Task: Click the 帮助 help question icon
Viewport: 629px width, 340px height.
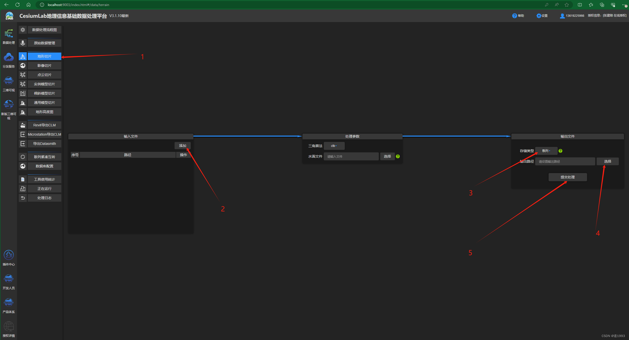Action: [514, 16]
